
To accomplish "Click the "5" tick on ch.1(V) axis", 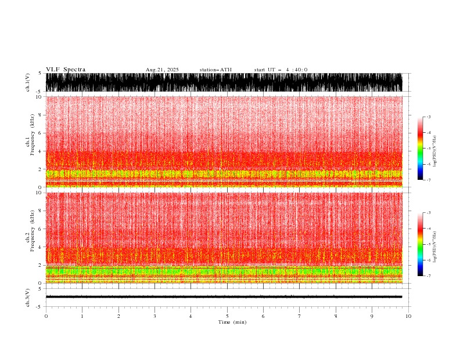I will tap(39, 73).
